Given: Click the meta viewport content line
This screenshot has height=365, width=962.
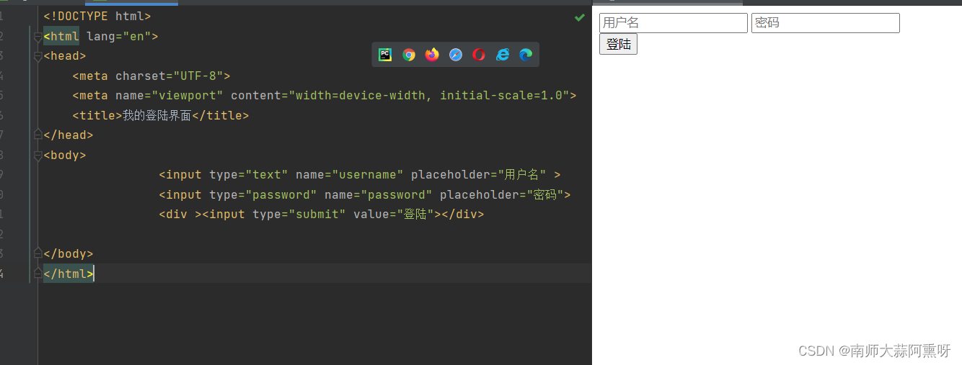Looking at the screenshot, I should [x=325, y=96].
